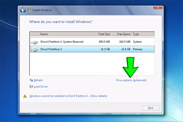Image resolution: width=183 pixels, height=122 pixels.
Task: Click the Windows flag icon in title bar
Action: click(29, 10)
